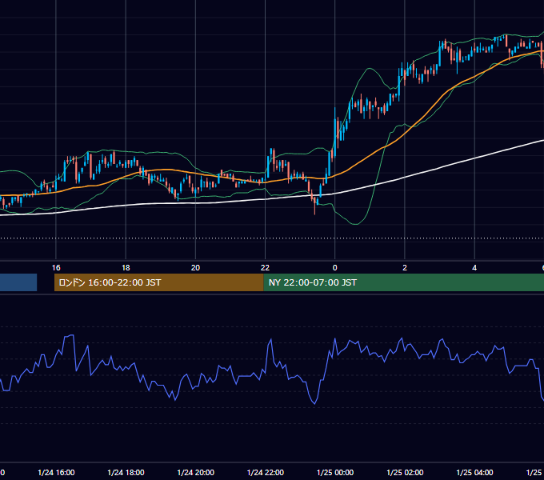The width and height of the screenshot is (544, 480).
Task: Click the 1/24 18:00 time label
Action: click(126, 472)
